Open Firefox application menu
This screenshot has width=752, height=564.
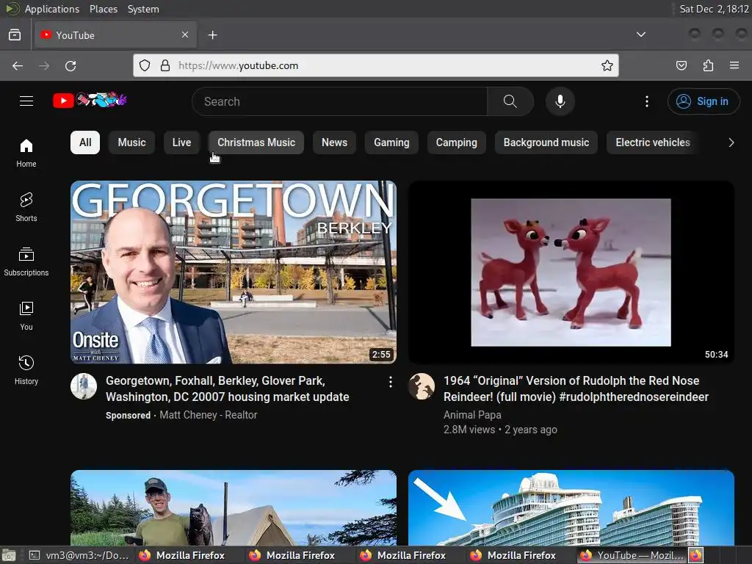click(x=734, y=65)
